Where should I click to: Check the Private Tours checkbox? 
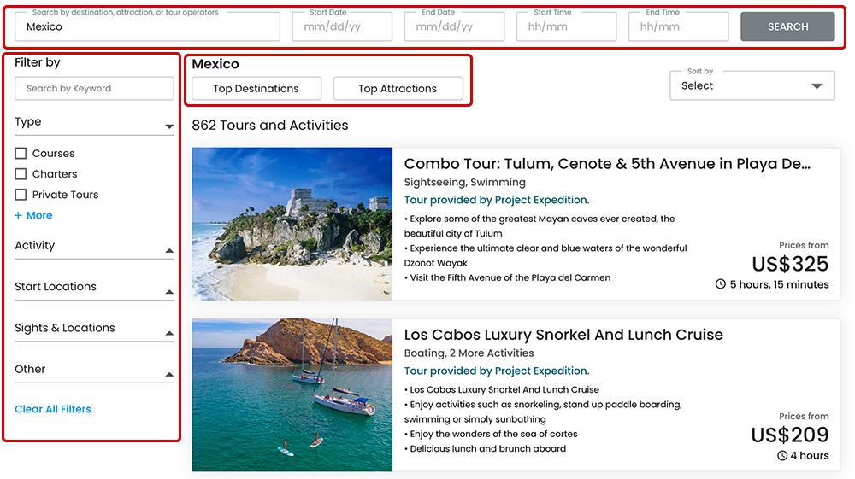click(21, 195)
